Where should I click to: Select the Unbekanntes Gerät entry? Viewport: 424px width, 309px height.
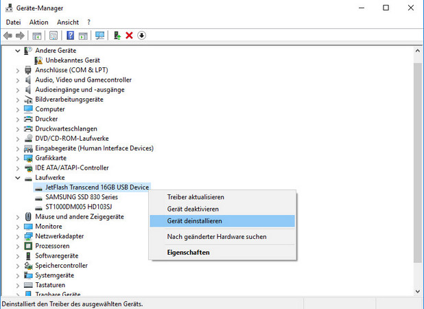click(73, 60)
